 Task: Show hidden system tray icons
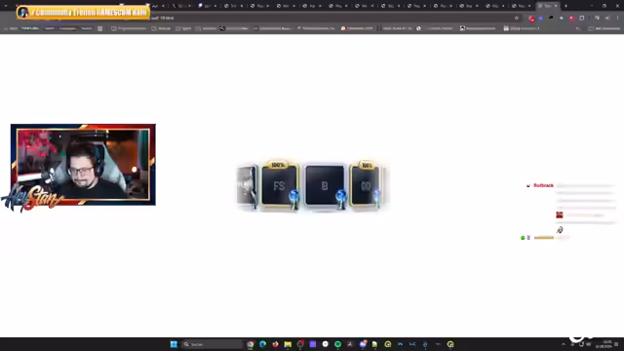[x=564, y=344]
